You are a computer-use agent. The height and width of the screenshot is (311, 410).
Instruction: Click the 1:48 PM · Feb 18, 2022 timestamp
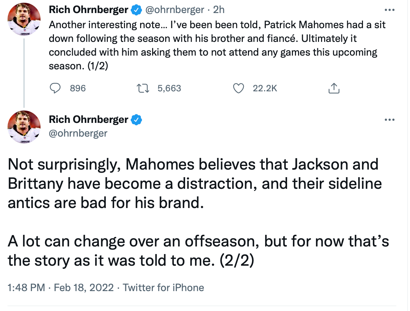pos(60,287)
